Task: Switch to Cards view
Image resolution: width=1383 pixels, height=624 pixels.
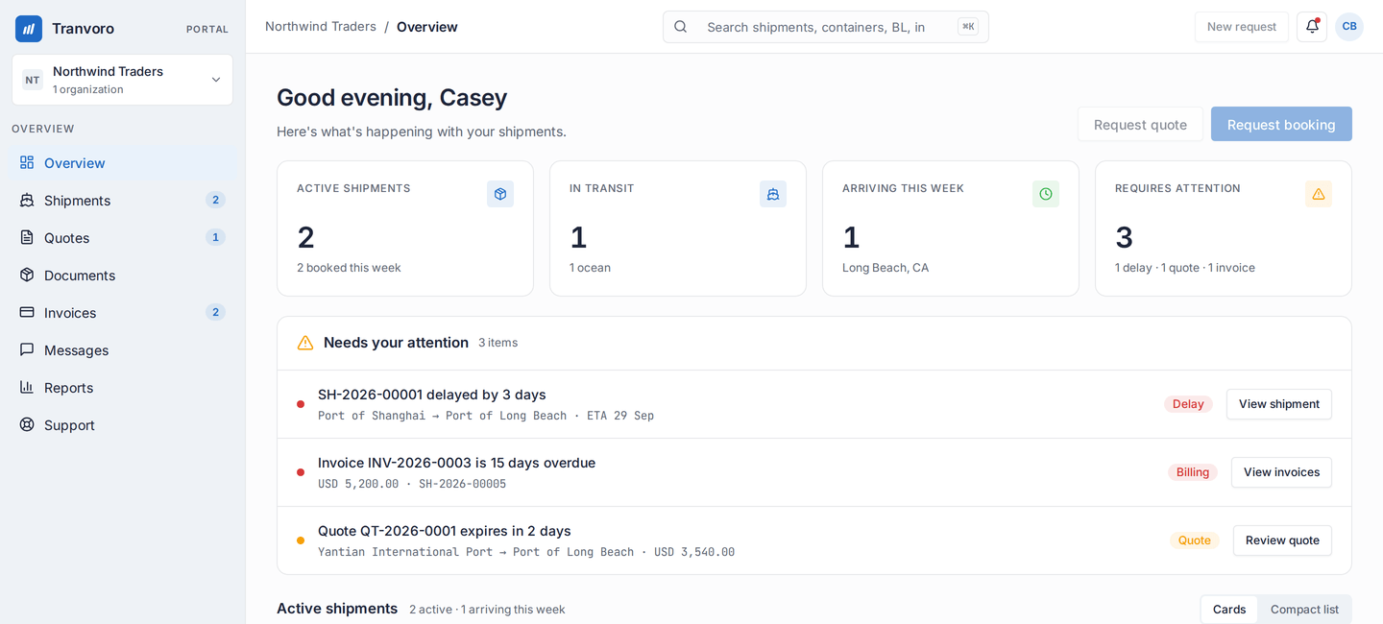Action: pyautogui.click(x=1229, y=610)
